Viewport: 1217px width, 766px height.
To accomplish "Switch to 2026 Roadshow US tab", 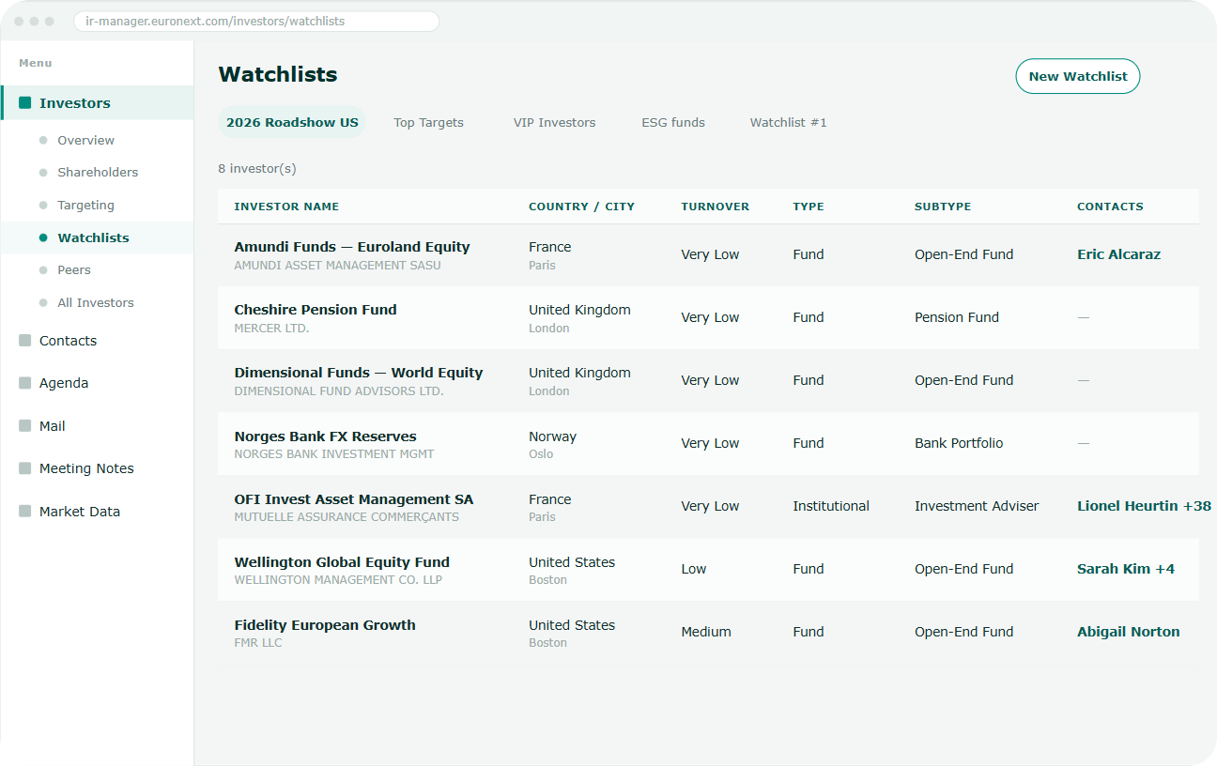I will click(x=292, y=123).
